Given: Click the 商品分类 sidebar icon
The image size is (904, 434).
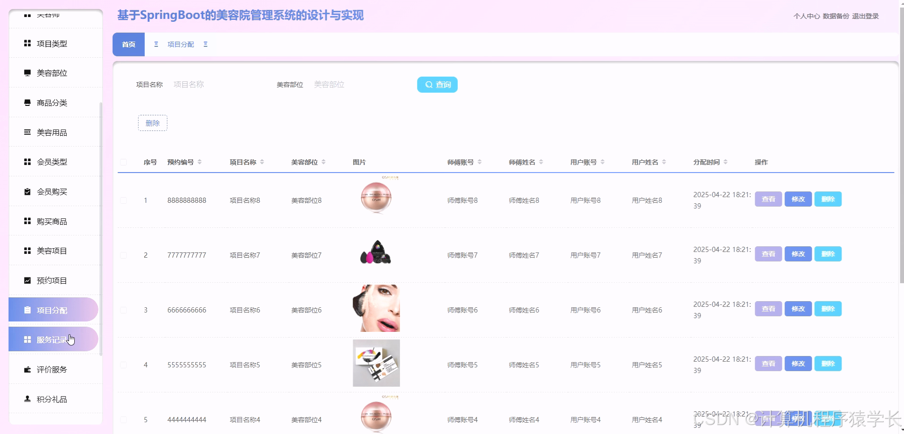Looking at the screenshot, I should 27,103.
